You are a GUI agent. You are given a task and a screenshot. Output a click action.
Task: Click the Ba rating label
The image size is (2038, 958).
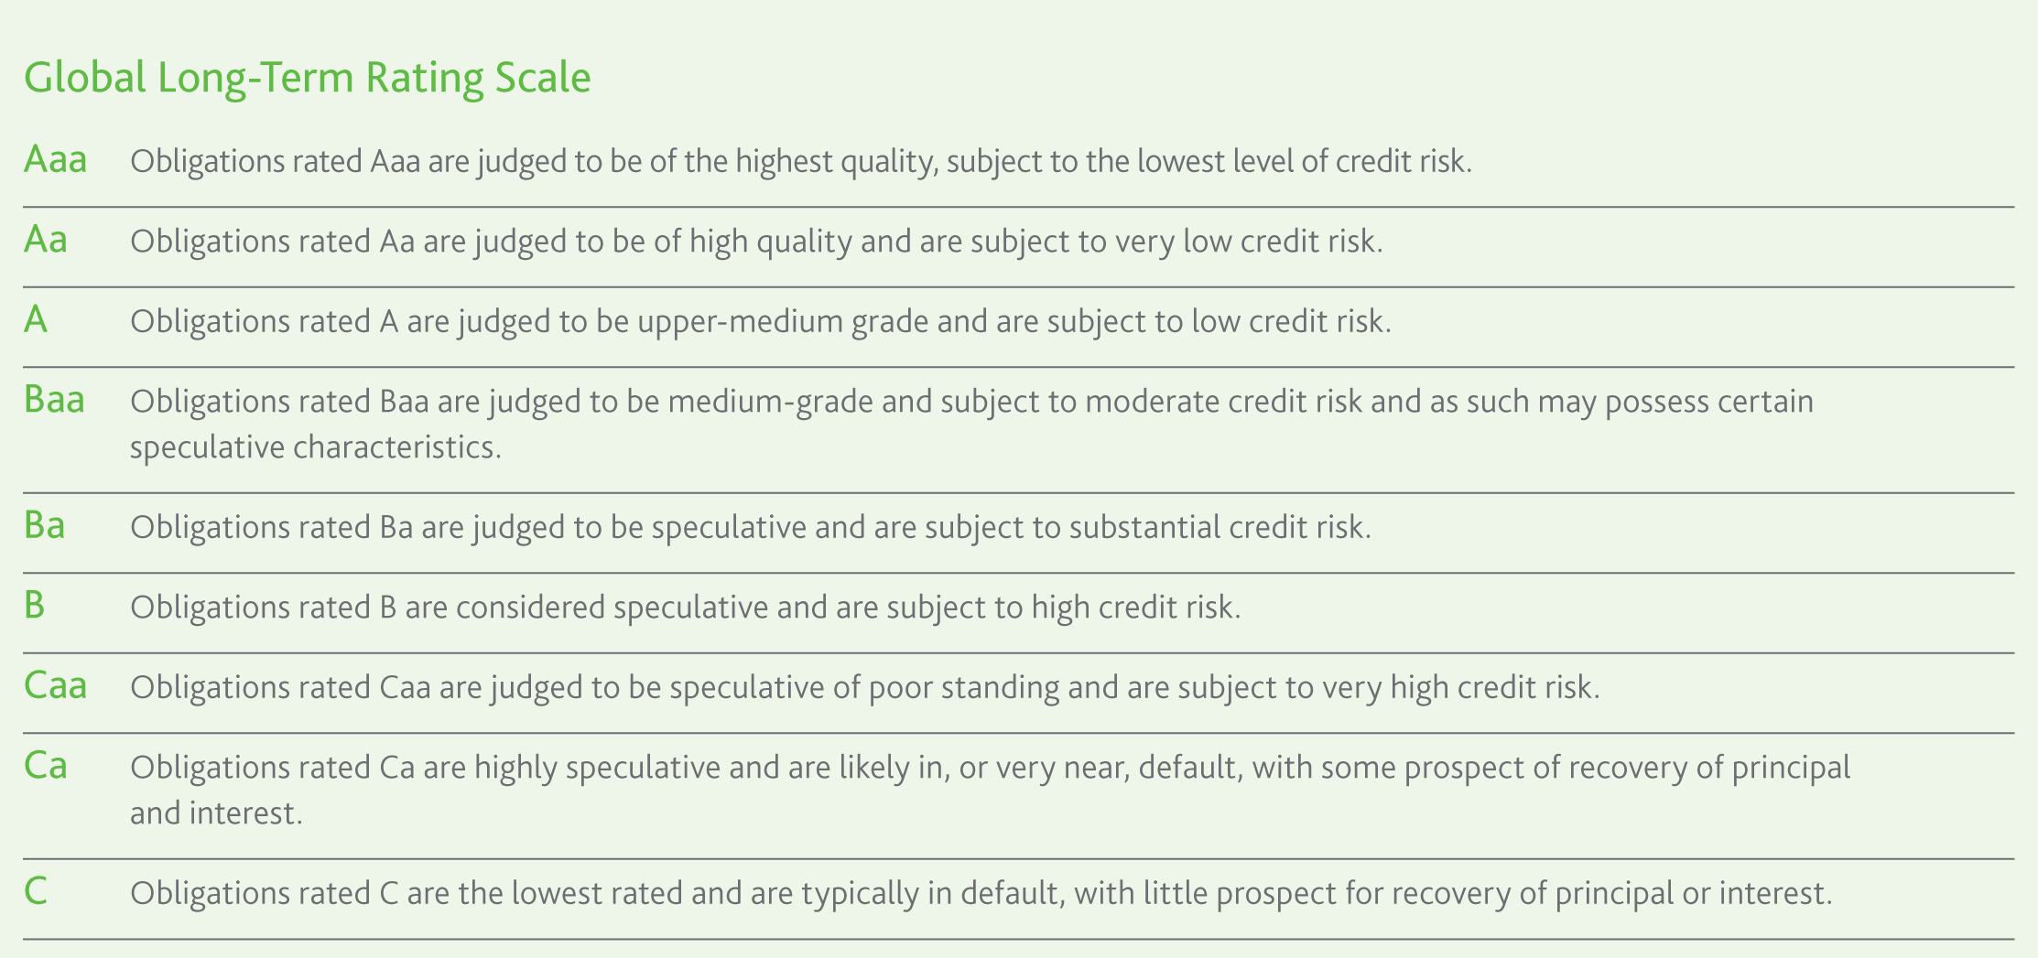coord(45,525)
